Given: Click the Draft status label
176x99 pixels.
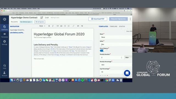Looking at the screenshot, I should (47, 18).
